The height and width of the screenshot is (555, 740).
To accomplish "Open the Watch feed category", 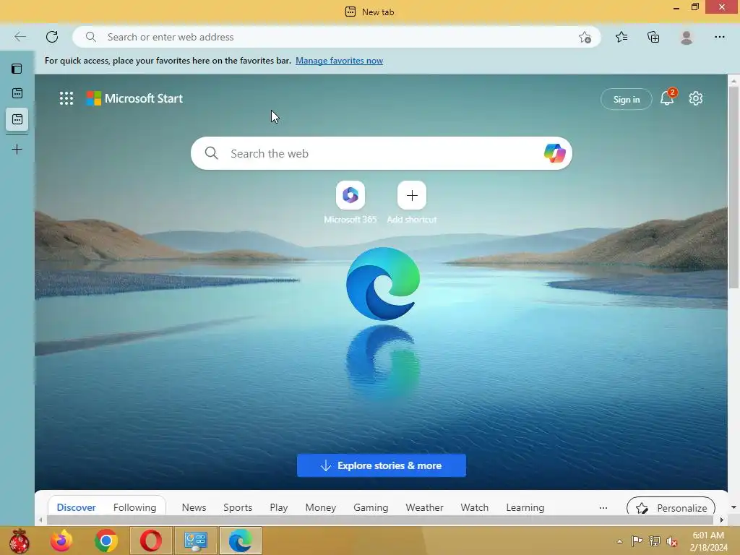I will pos(474,507).
